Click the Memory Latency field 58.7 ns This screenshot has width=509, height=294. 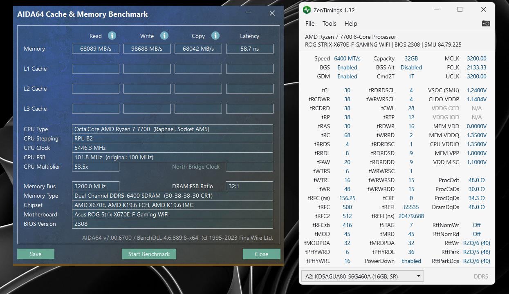(250, 49)
